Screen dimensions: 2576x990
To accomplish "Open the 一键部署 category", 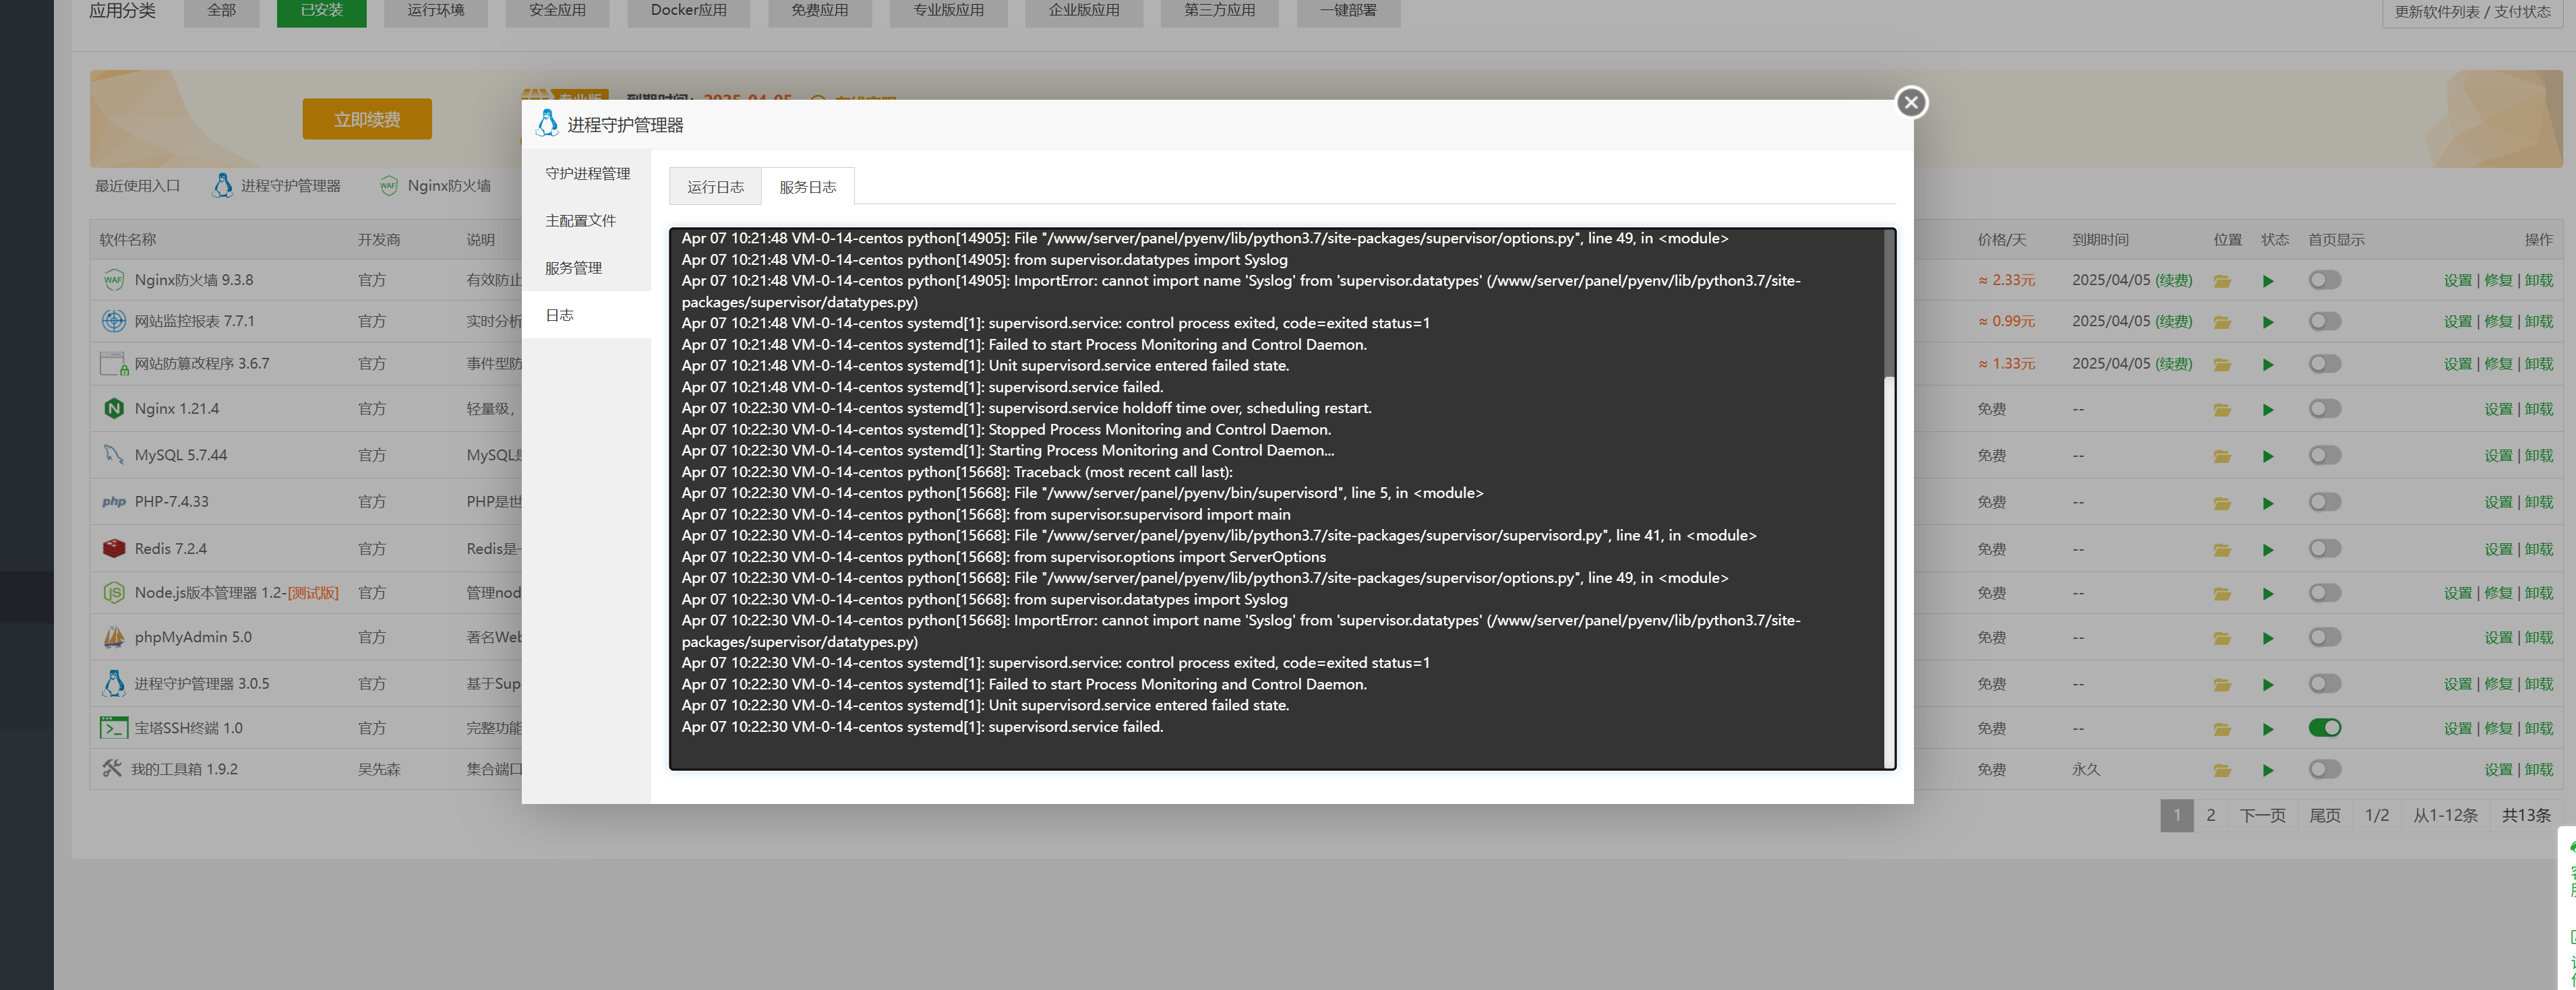I will tap(1348, 11).
